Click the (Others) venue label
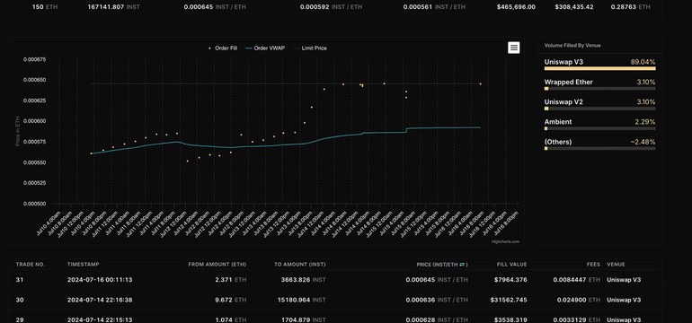Viewport: 692px width, 323px height. pos(558,142)
